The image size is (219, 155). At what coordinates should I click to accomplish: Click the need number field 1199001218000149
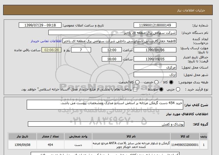point(155,25)
